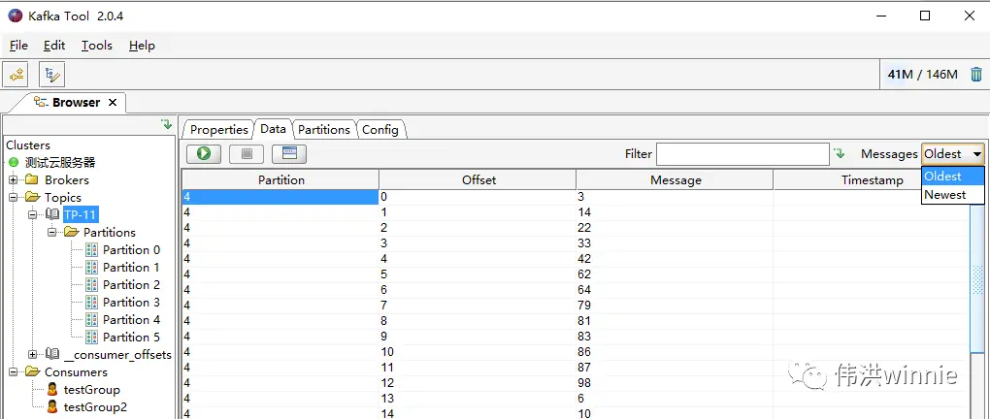Expand the __consumer_offsets topic node

click(x=32, y=355)
